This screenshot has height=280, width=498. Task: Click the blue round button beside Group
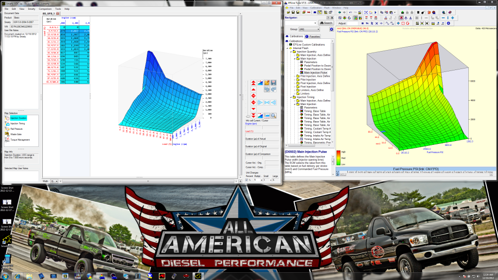point(332,29)
